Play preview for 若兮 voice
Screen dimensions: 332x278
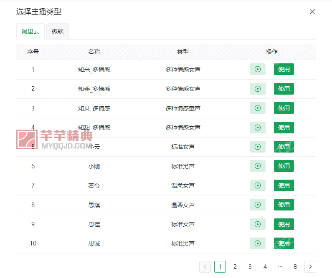(258, 185)
